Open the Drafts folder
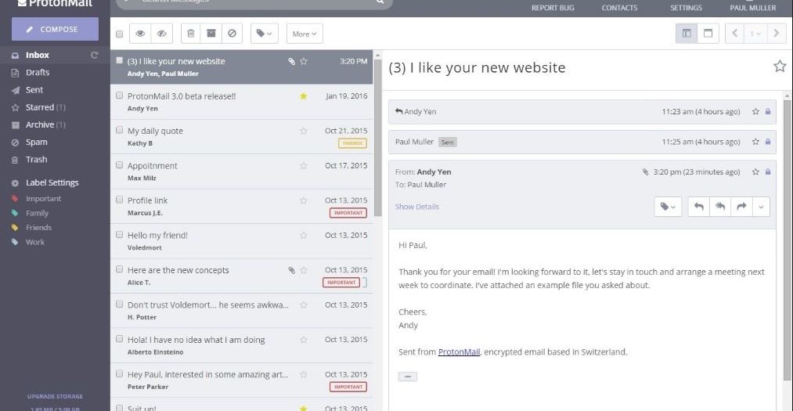793x411 pixels. point(38,72)
